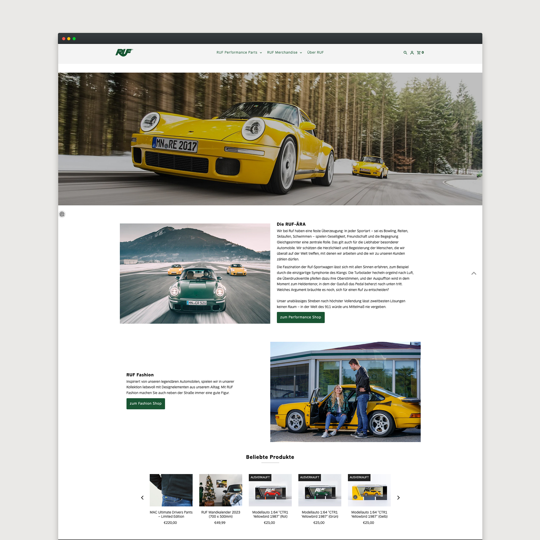Click the Ausverkauft badge on yellow model
This screenshot has height=540, width=540.
(359, 477)
